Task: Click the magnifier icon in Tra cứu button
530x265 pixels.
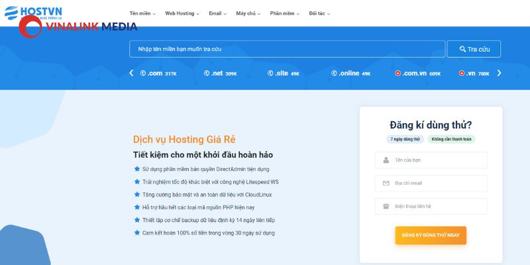Action: [x=462, y=49]
